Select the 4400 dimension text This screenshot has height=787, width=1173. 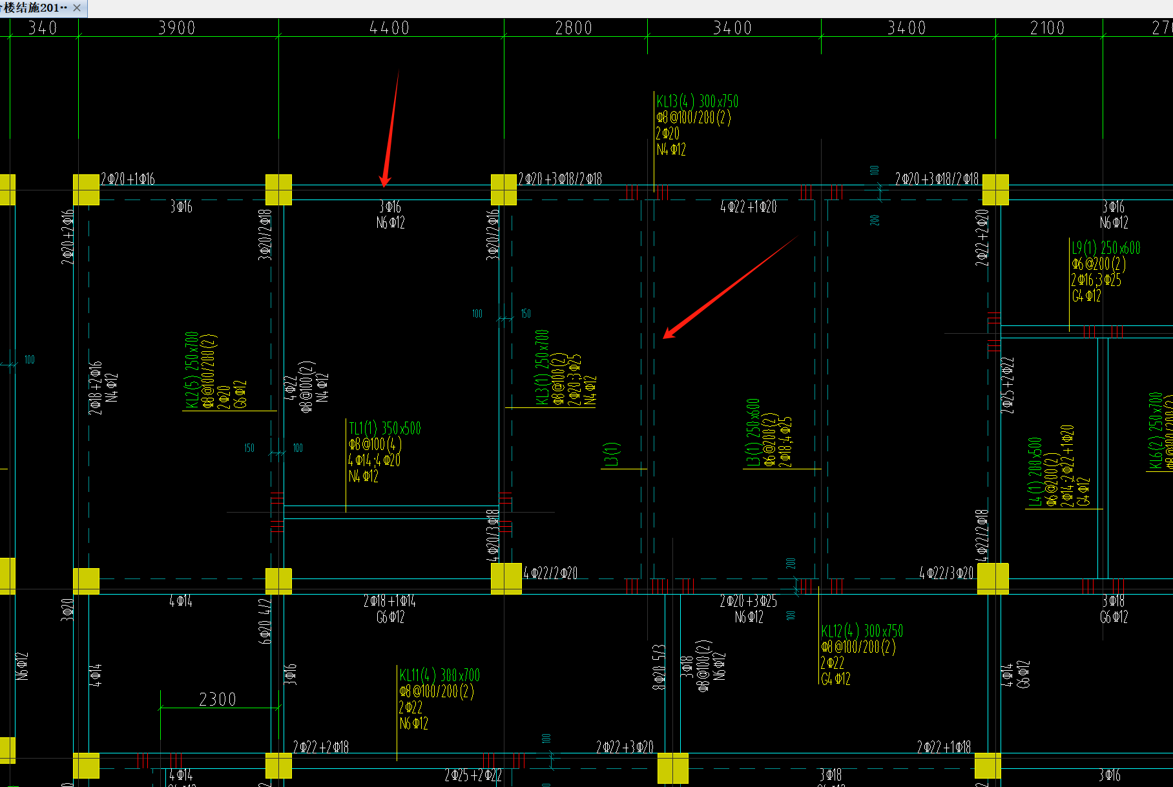pos(389,28)
